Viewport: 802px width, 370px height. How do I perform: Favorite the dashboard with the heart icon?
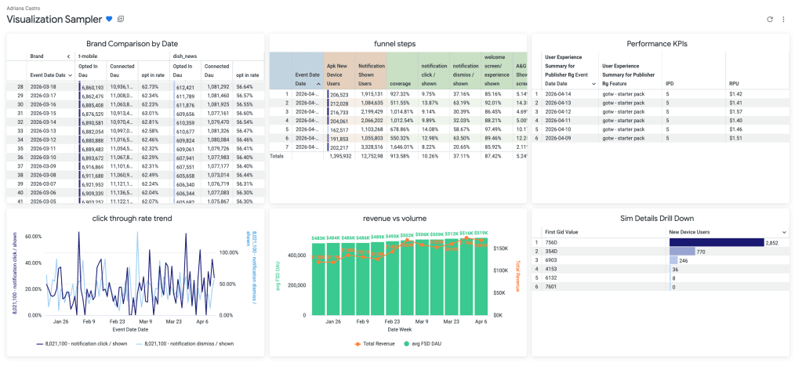[109, 19]
